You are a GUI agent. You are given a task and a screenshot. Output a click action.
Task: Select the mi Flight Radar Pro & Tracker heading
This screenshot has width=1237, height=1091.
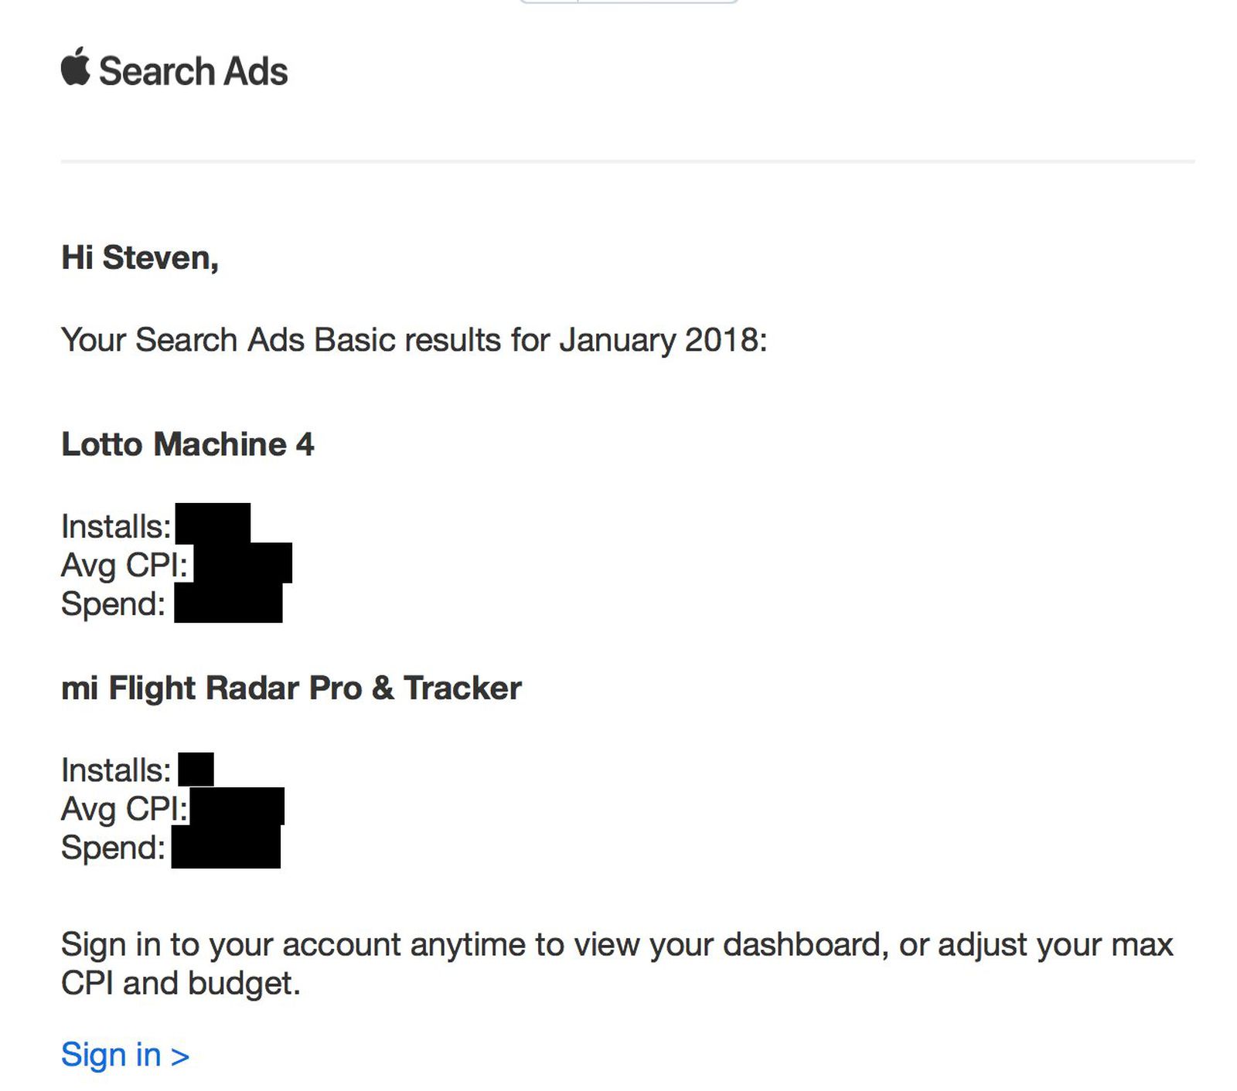click(291, 688)
